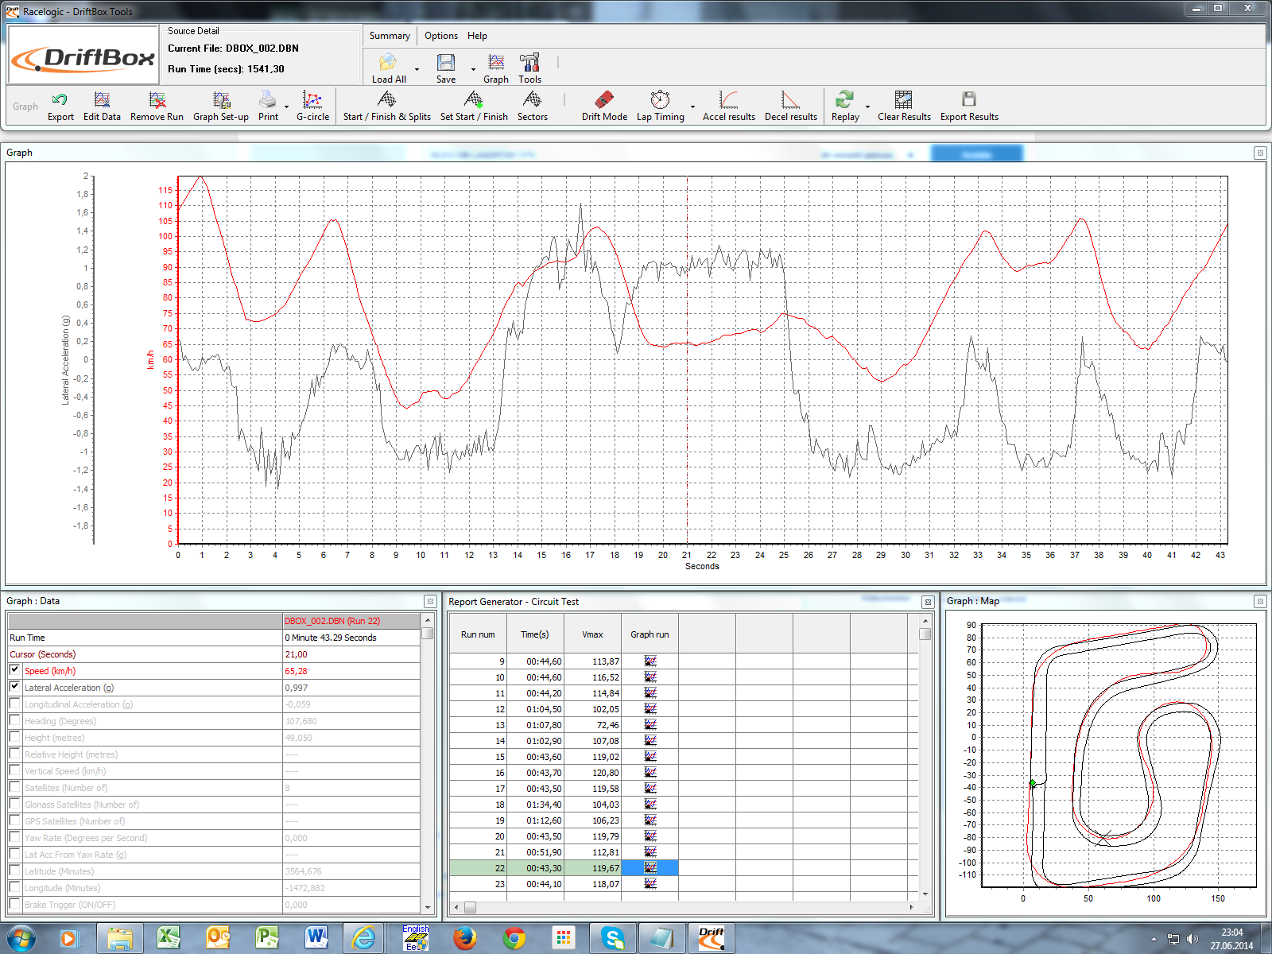
Task: Open the G-circle view
Action: pos(312,99)
